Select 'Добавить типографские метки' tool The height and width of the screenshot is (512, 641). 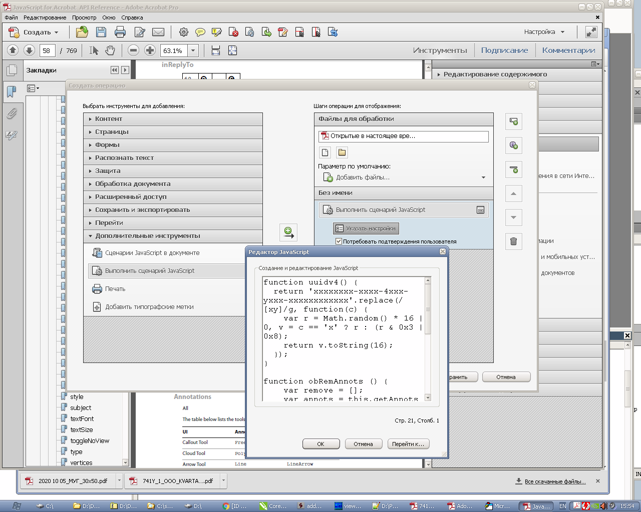pyautogui.click(x=144, y=307)
